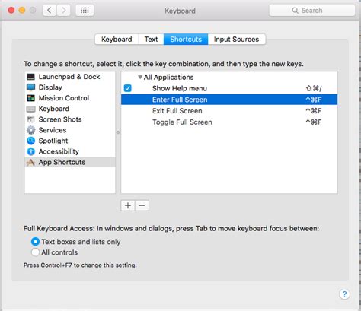361x311 pixels.
Task: Select the Services gear icon
Action: click(x=30, y=130)
